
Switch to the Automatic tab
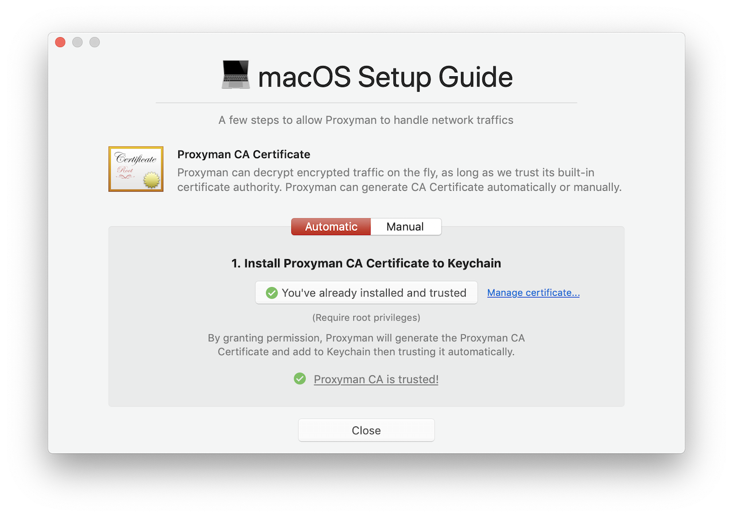pos(331,226)
